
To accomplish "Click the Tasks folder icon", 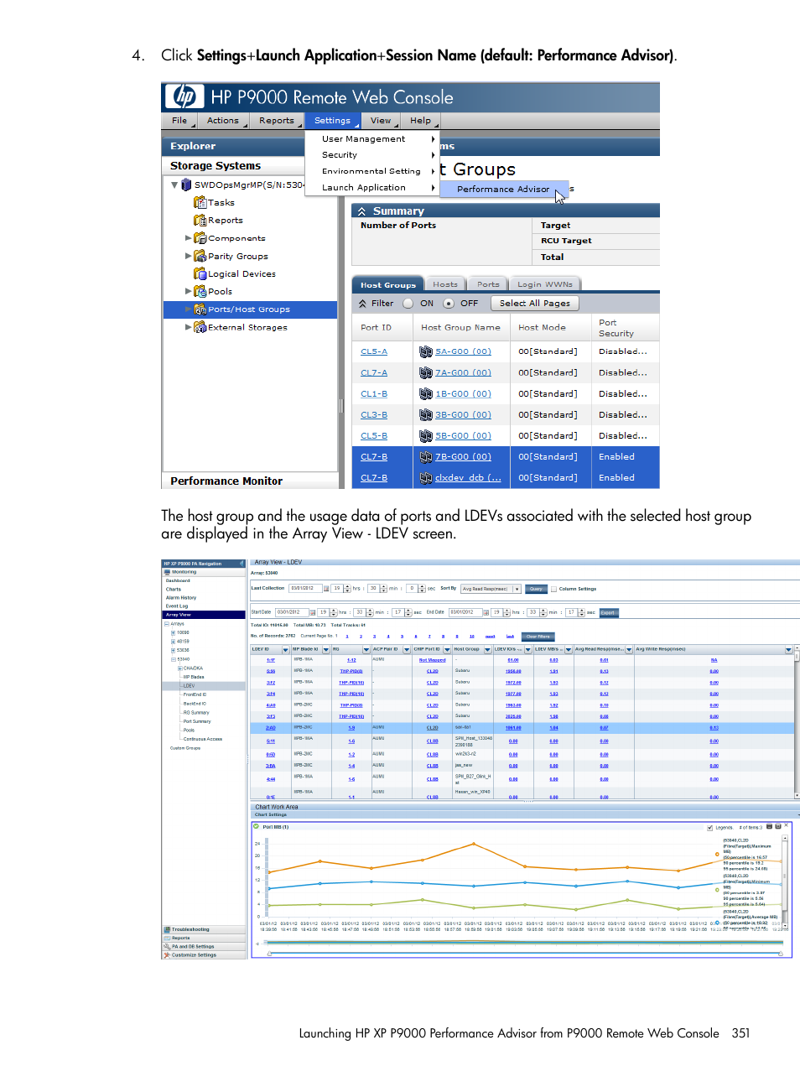I will pos(200,202).
